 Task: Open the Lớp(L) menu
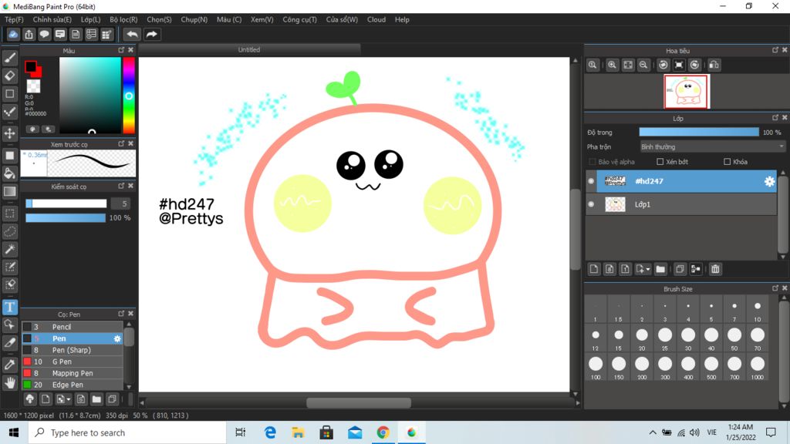pos(91,19)
